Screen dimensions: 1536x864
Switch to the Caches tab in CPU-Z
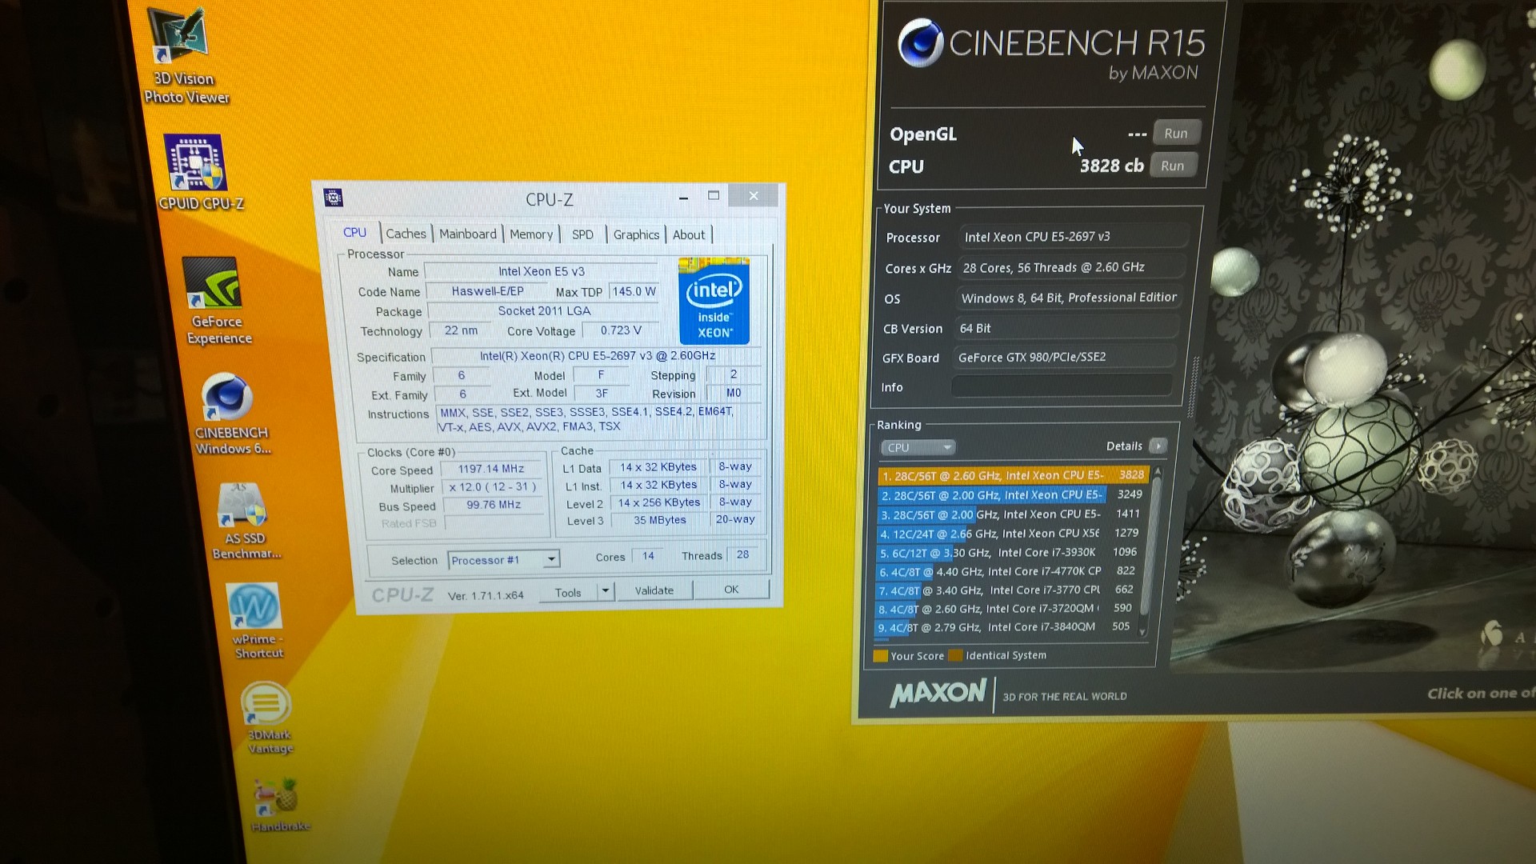pos(406,234)
